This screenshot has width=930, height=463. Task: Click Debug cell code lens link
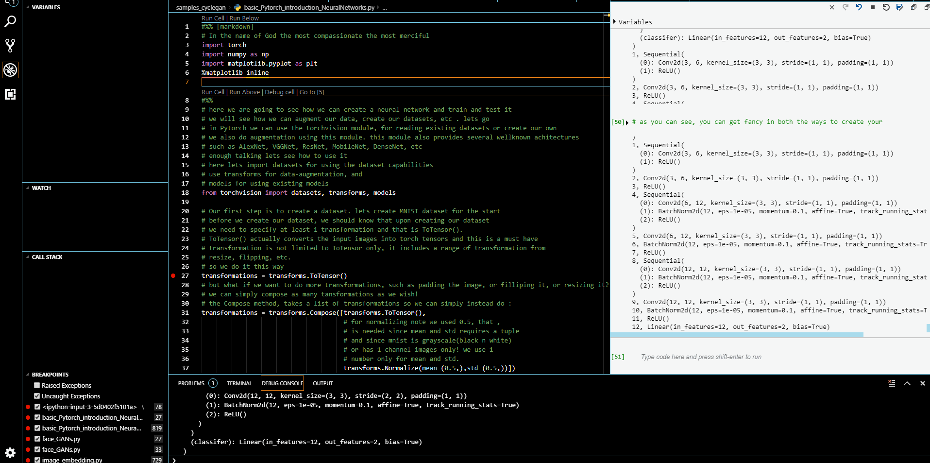[280, 92]
